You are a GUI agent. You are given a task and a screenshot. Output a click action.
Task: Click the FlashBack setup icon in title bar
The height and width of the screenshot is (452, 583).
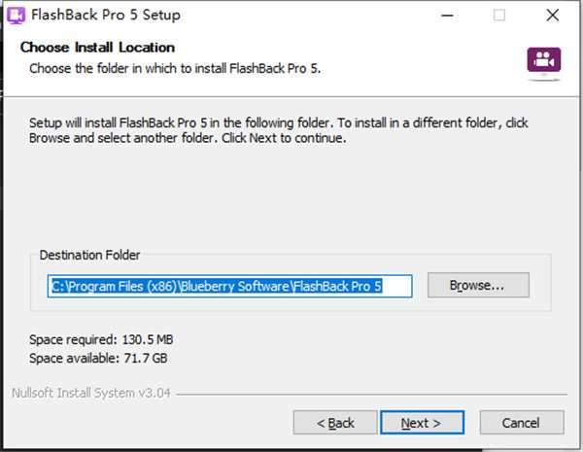(16, 15)
